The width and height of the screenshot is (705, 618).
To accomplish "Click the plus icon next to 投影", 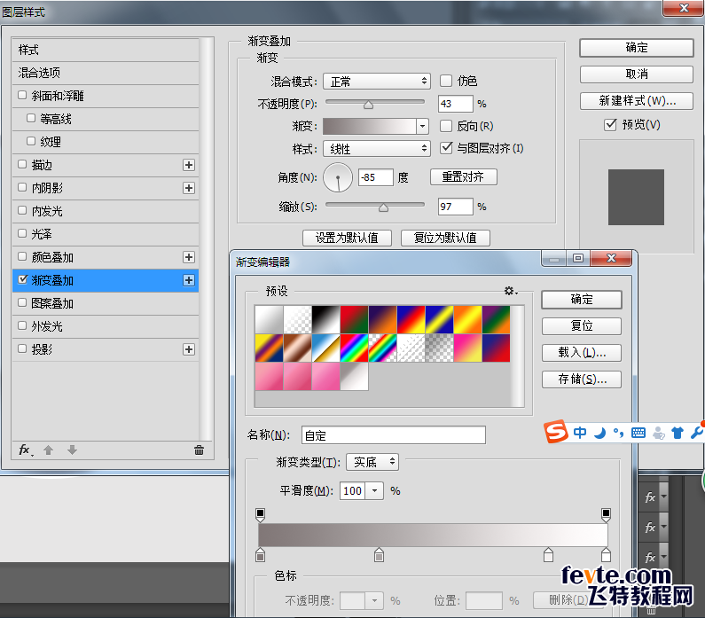I will coord(188,349).
